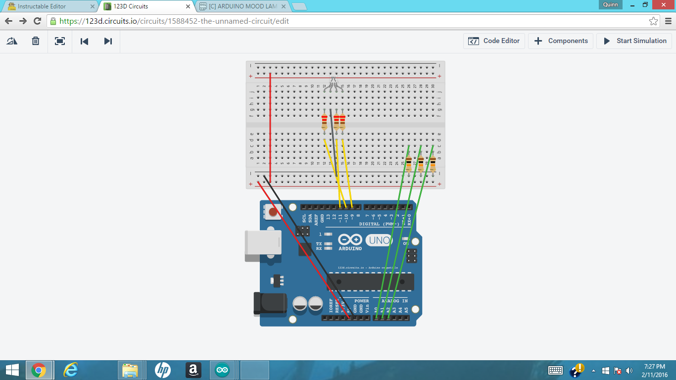The height and width of the screenshot is (380, 676).
Task: Select the 123D Circuits tab
Action: (146, 6)
